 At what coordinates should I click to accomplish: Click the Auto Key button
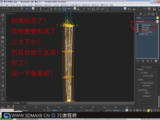tap(108, 110)
